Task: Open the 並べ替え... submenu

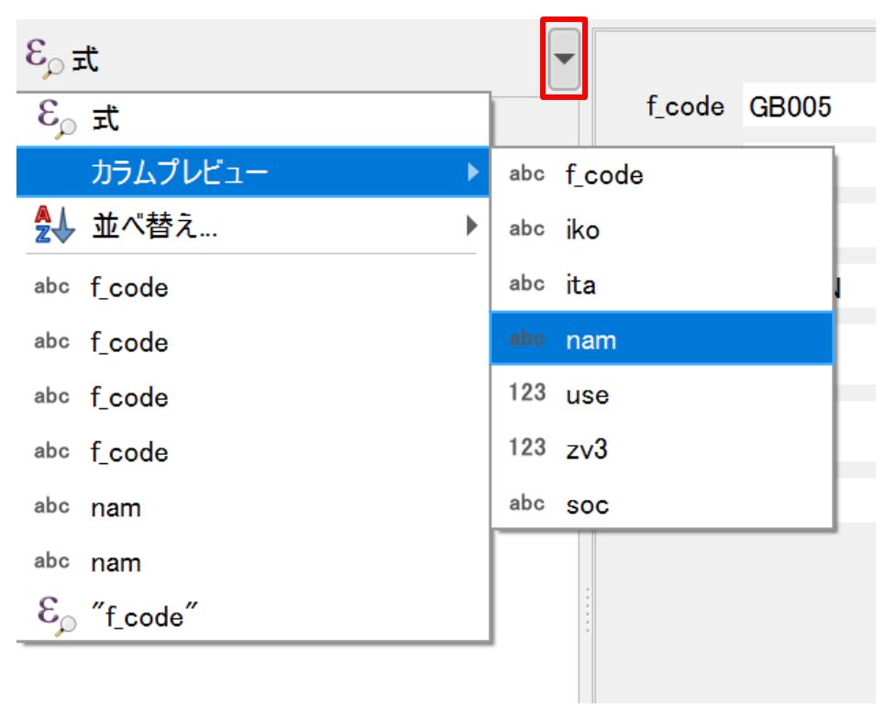Action: 253,226
